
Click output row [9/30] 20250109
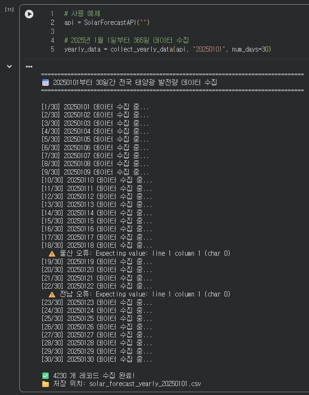click(95, 172)
